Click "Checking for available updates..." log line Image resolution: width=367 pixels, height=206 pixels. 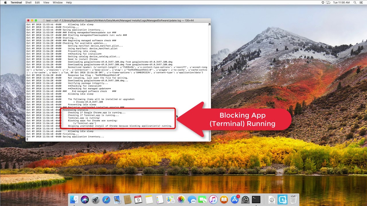click(x=85, y=43)
